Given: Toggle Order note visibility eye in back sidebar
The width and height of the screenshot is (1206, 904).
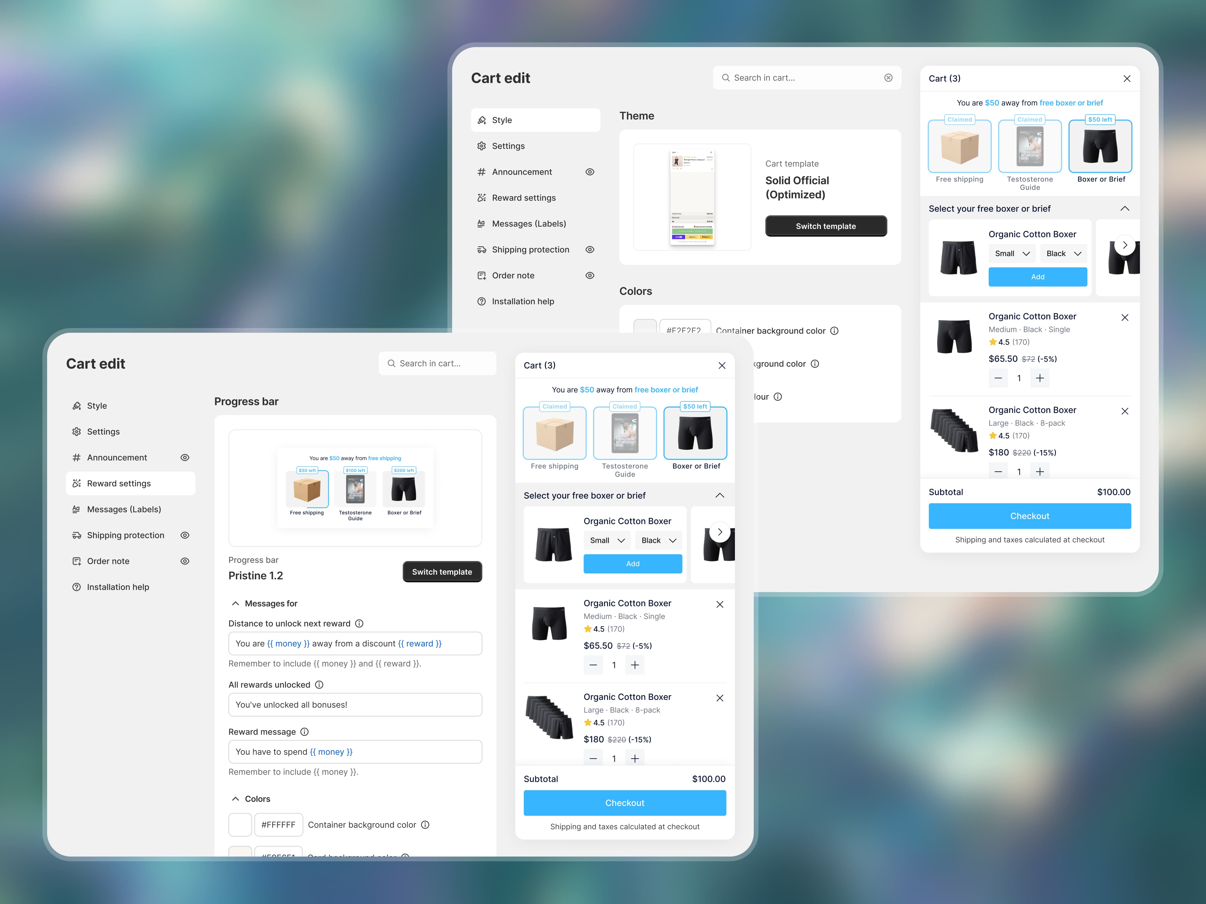Looking at the screenshot, I should (x=590, y=276).
